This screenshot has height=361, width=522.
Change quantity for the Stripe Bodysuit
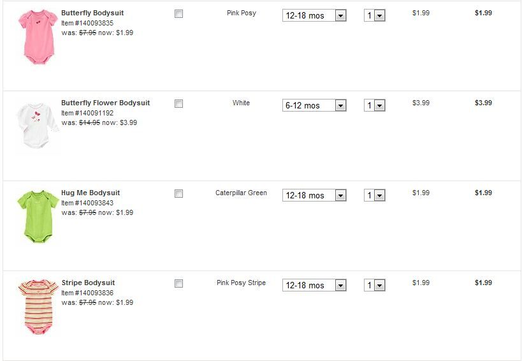(375, 285)
